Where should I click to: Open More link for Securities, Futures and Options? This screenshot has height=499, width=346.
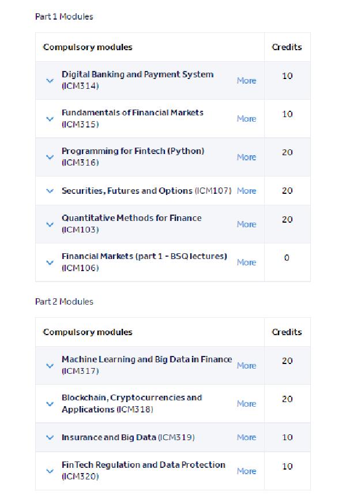[246, 190]
